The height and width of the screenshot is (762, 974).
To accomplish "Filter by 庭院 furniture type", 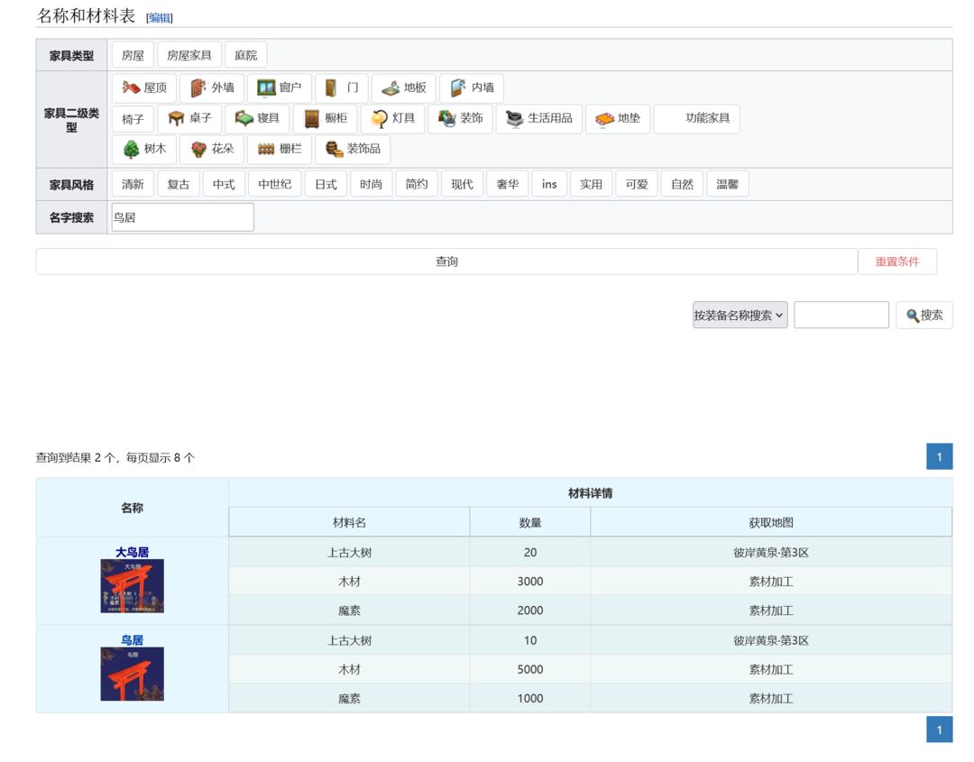I will (246, 55).
